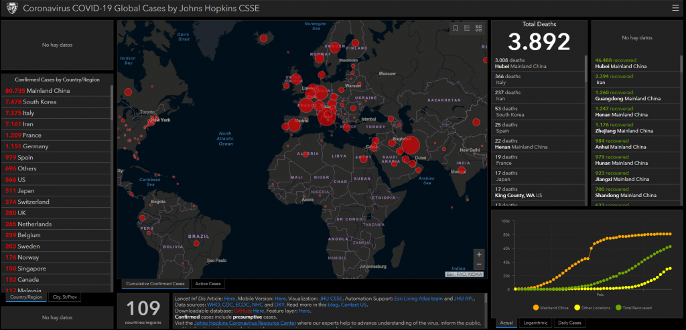Toggle Total Recovered series in chart legend
The image size is (686, 330).
pos(634,308)
